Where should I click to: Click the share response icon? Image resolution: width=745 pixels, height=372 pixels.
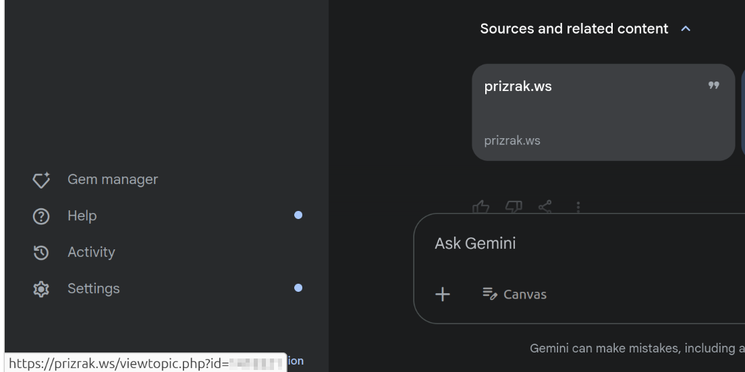(x=545, y=207)
